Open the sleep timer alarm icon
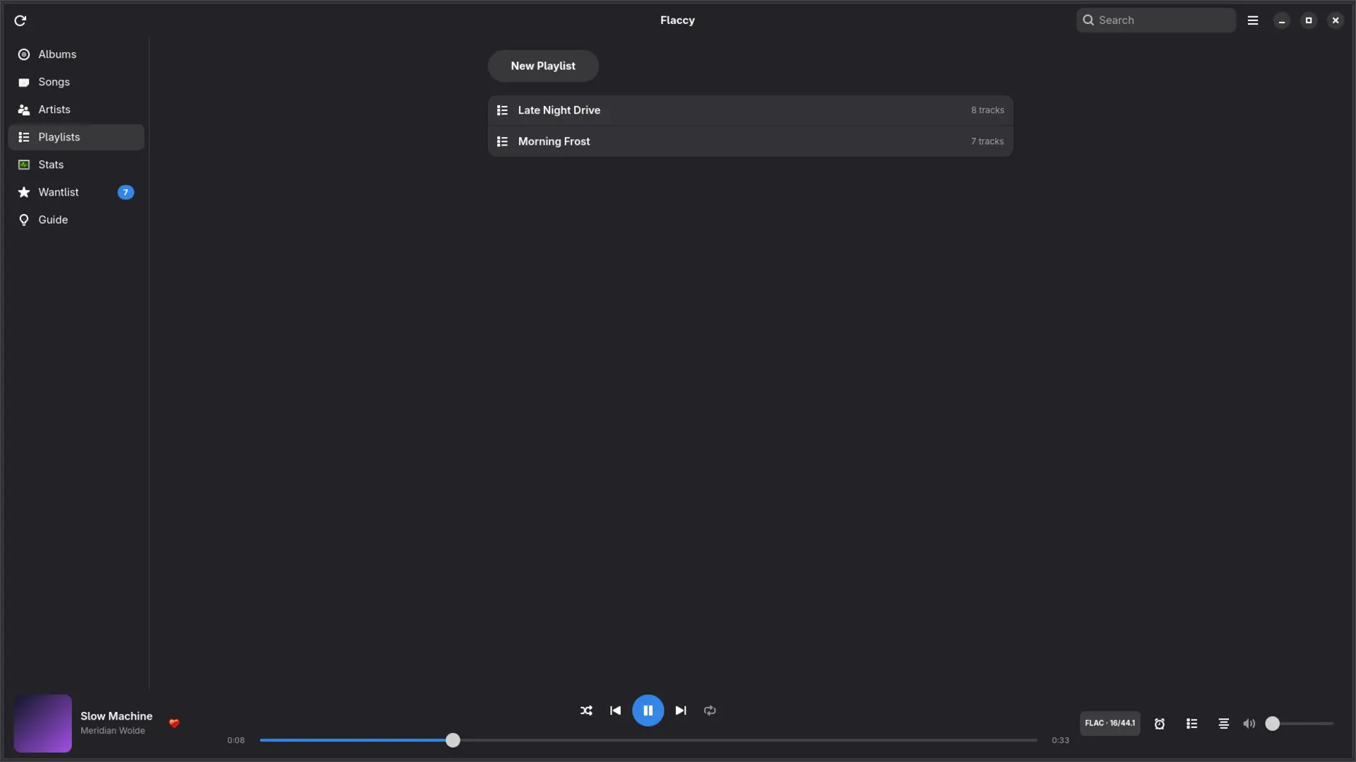The width and height of the screenshot is (1356, 762). tap(1160, 724)
